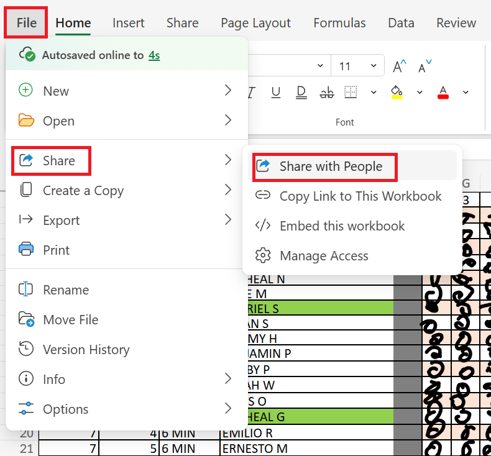This screenshot has width=491, height=456.
Task: Expand the fill color dropdown arrow
Action: [x=420, y=92]
